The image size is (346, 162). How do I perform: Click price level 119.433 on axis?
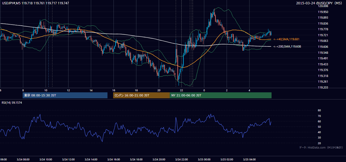(322, 64)
